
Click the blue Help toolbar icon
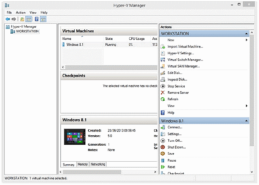point(37,19)
